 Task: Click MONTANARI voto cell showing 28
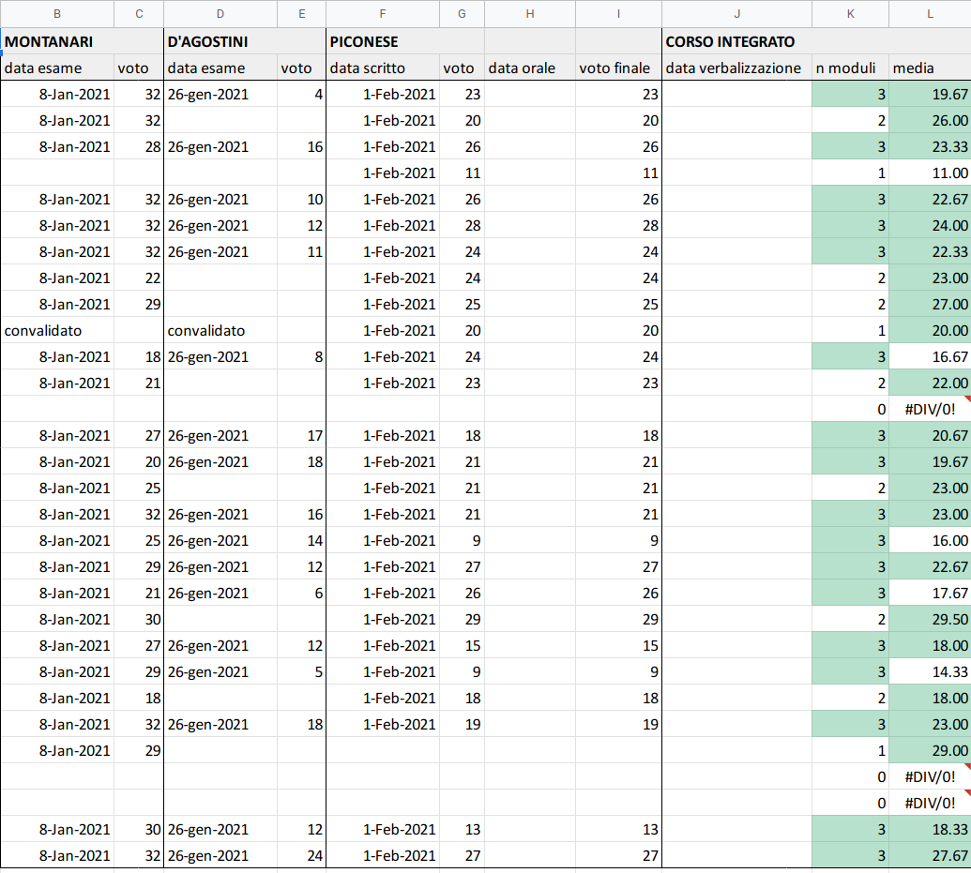(139, 146)
